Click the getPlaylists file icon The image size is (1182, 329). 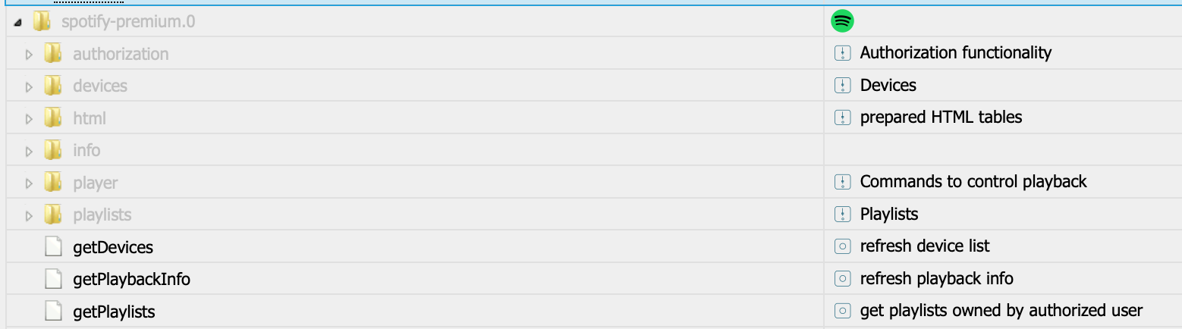52,312
